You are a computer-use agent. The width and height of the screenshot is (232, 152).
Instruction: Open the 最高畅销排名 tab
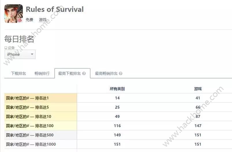click(x=106, y=73)
